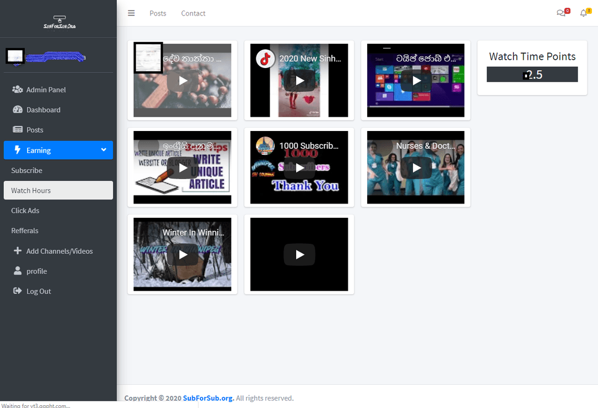This screenshot has width=598, height=408.
Task: Click the SubForSub.Org logo
Action: click(x=59, y=22)
